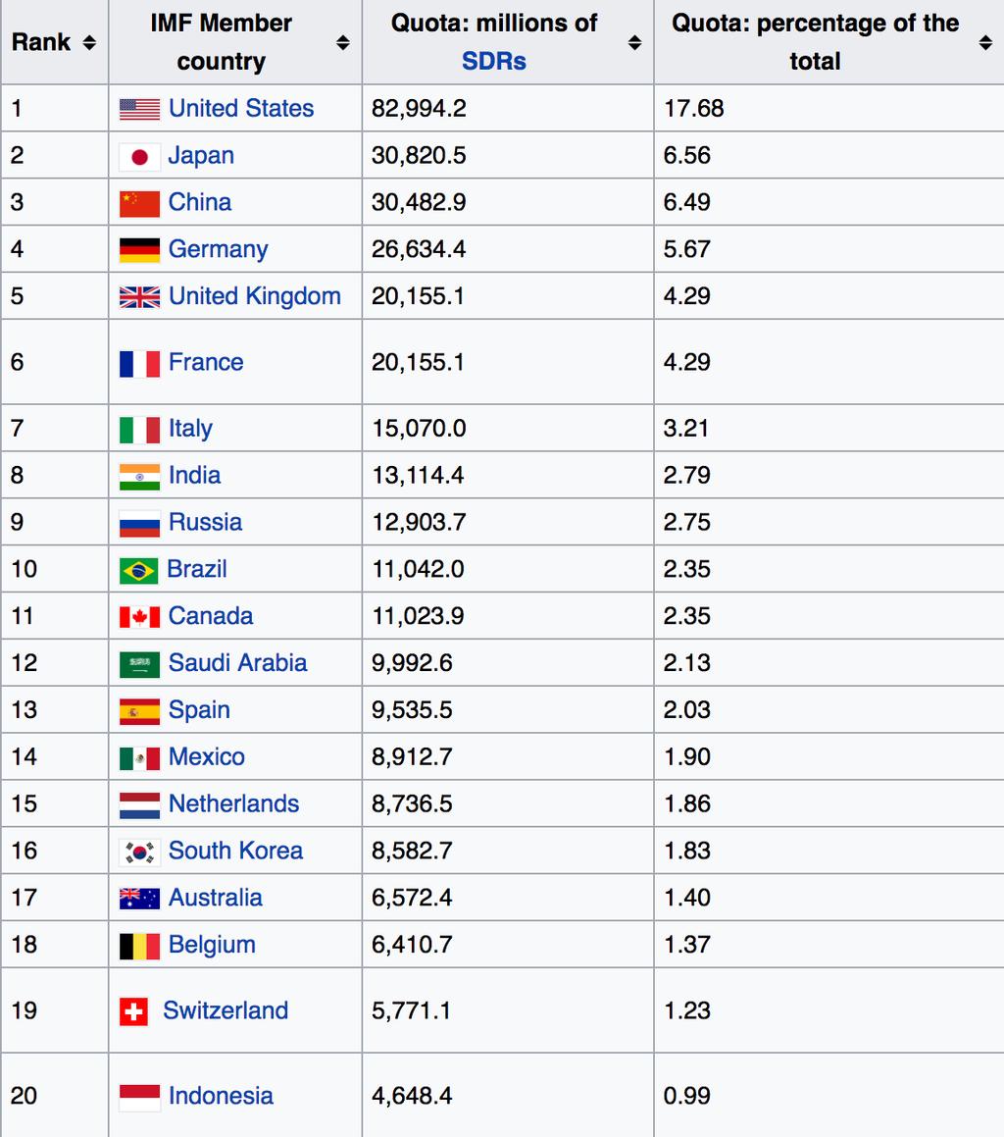The width and height of the screenshot is (1004, 1137).
Task: Select the 8,582.7 quota cell
Action: [x=508, y=851]
